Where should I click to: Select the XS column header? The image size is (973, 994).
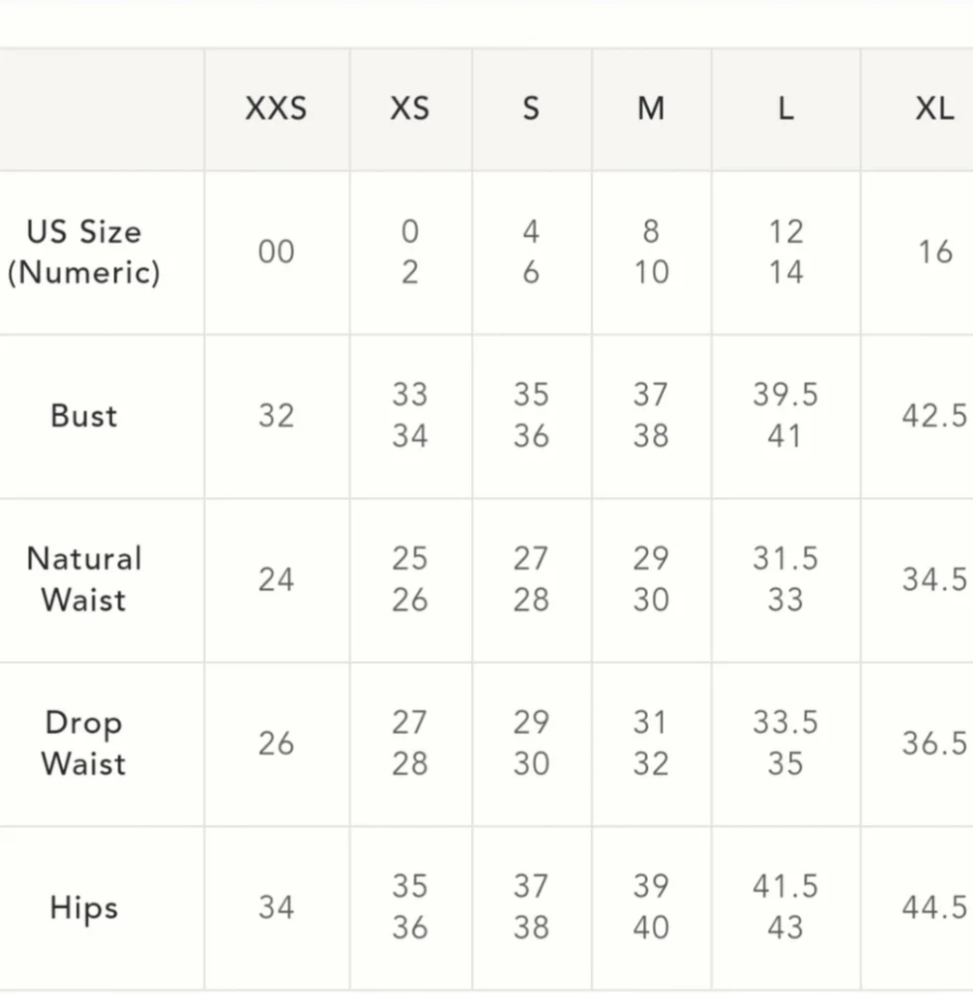410,108
